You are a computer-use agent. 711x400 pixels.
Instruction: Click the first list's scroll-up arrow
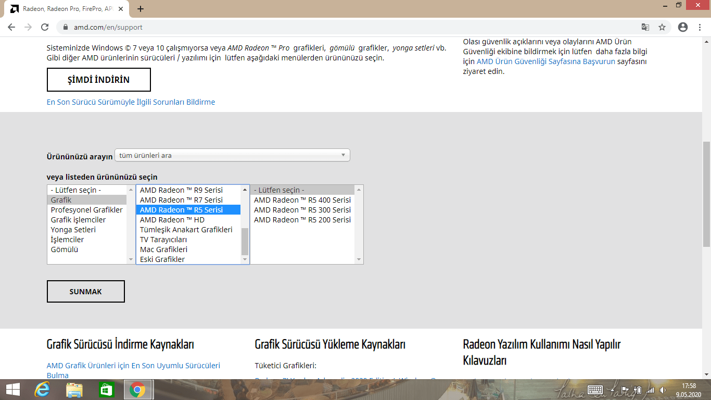[x=131, y=189]
